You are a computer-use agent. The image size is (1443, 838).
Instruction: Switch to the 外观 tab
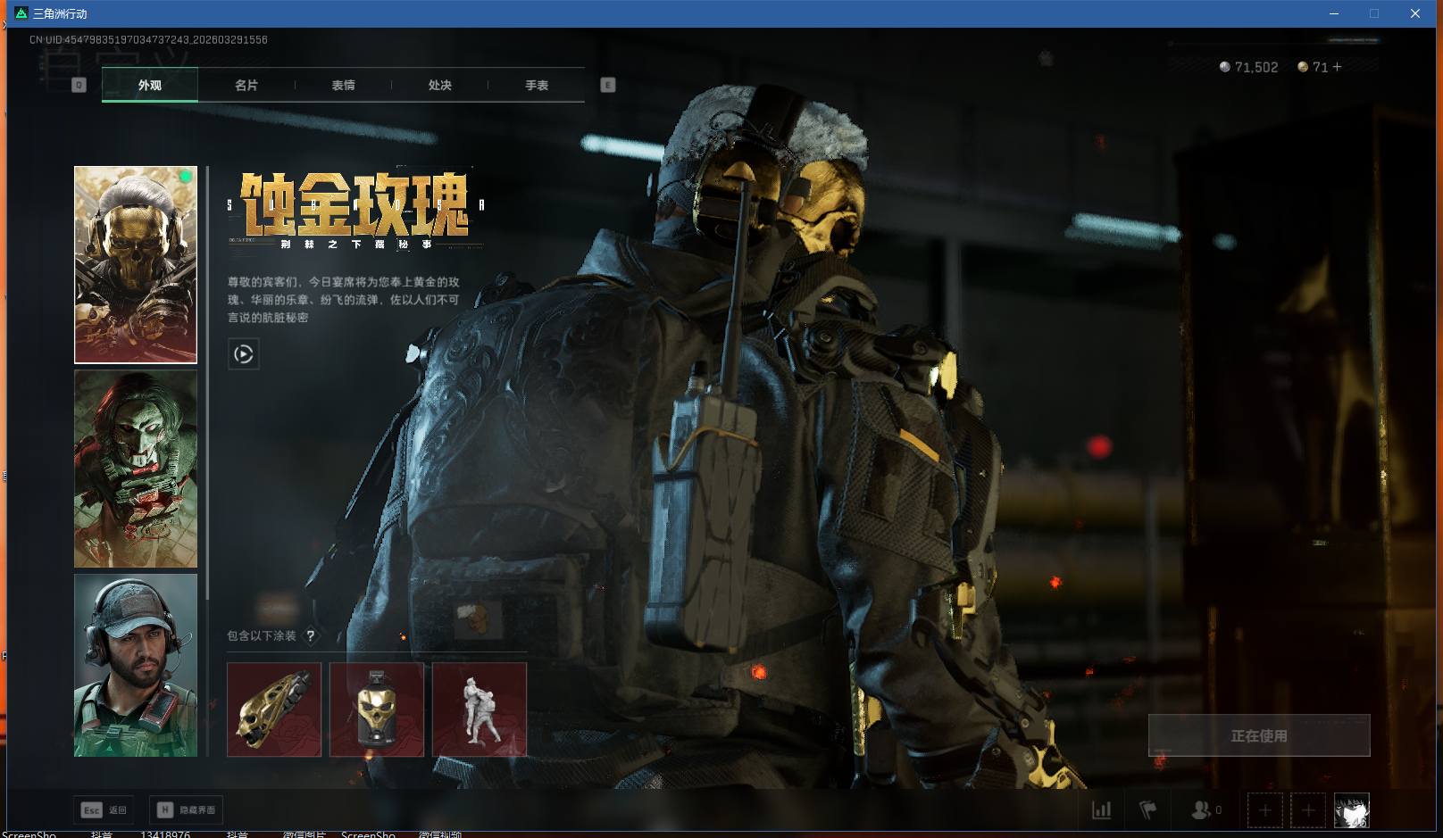(x=150, y=85)
